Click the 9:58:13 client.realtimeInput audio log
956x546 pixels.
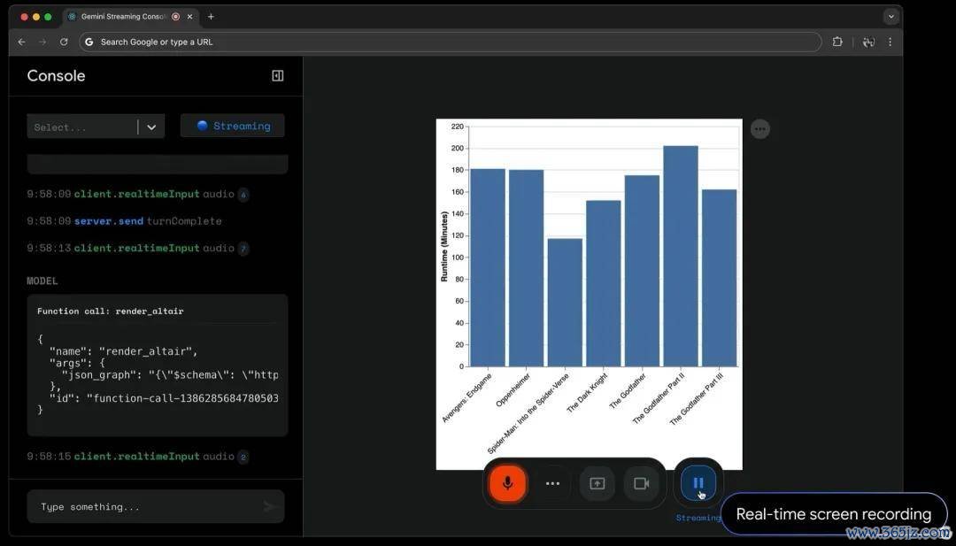(x=138, y=248)
